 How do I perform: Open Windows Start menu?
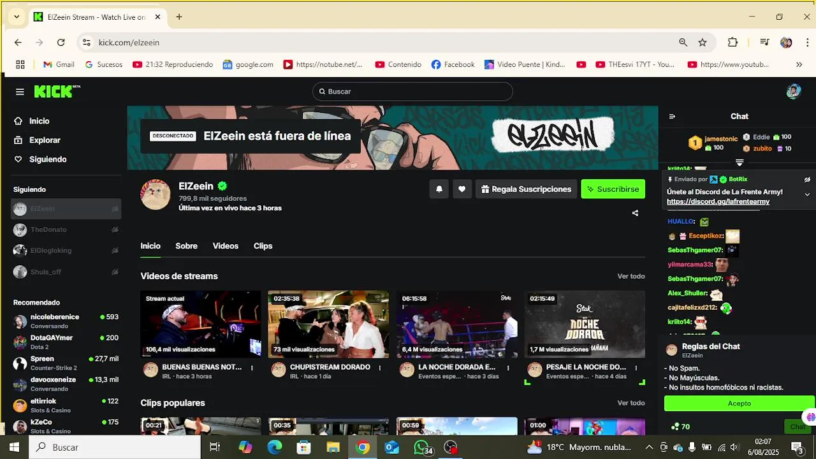[14, 448]
